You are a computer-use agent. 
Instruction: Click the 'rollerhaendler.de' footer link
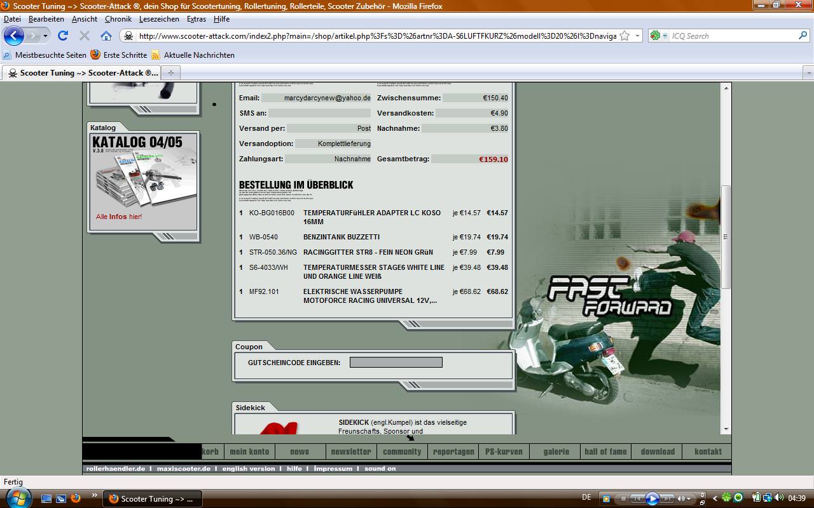[116, 469]
